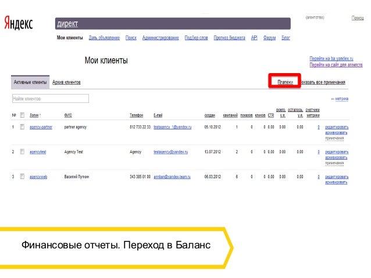Click the phone number 812 733 22 33
Image resolution: width=371 pixels, height=278 pixels.
140,127
